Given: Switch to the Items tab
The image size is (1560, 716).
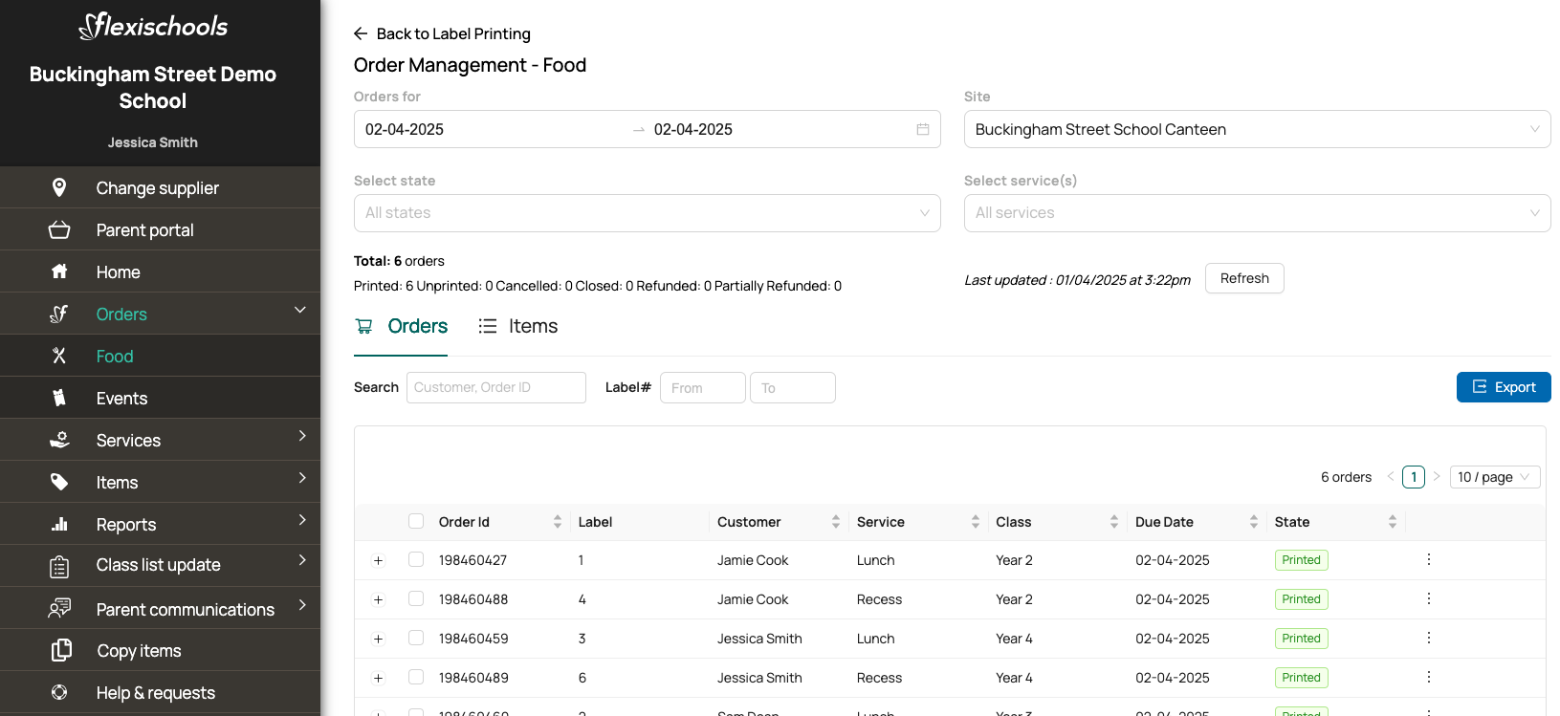Looking at the screenshot, I should click(518, 326).
